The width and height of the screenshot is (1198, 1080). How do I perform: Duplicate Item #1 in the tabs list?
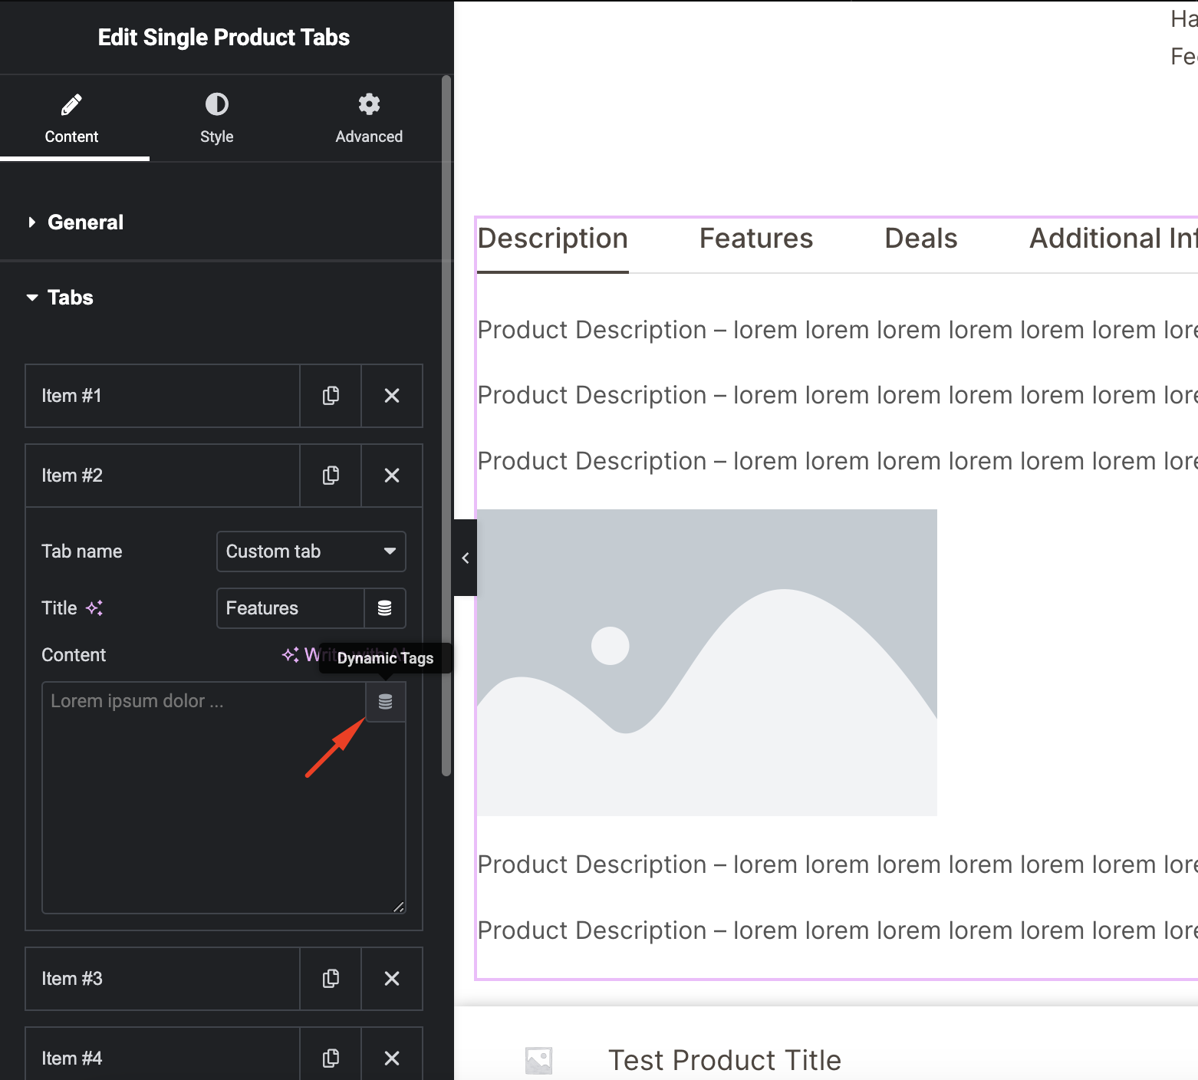click(331, 396)
